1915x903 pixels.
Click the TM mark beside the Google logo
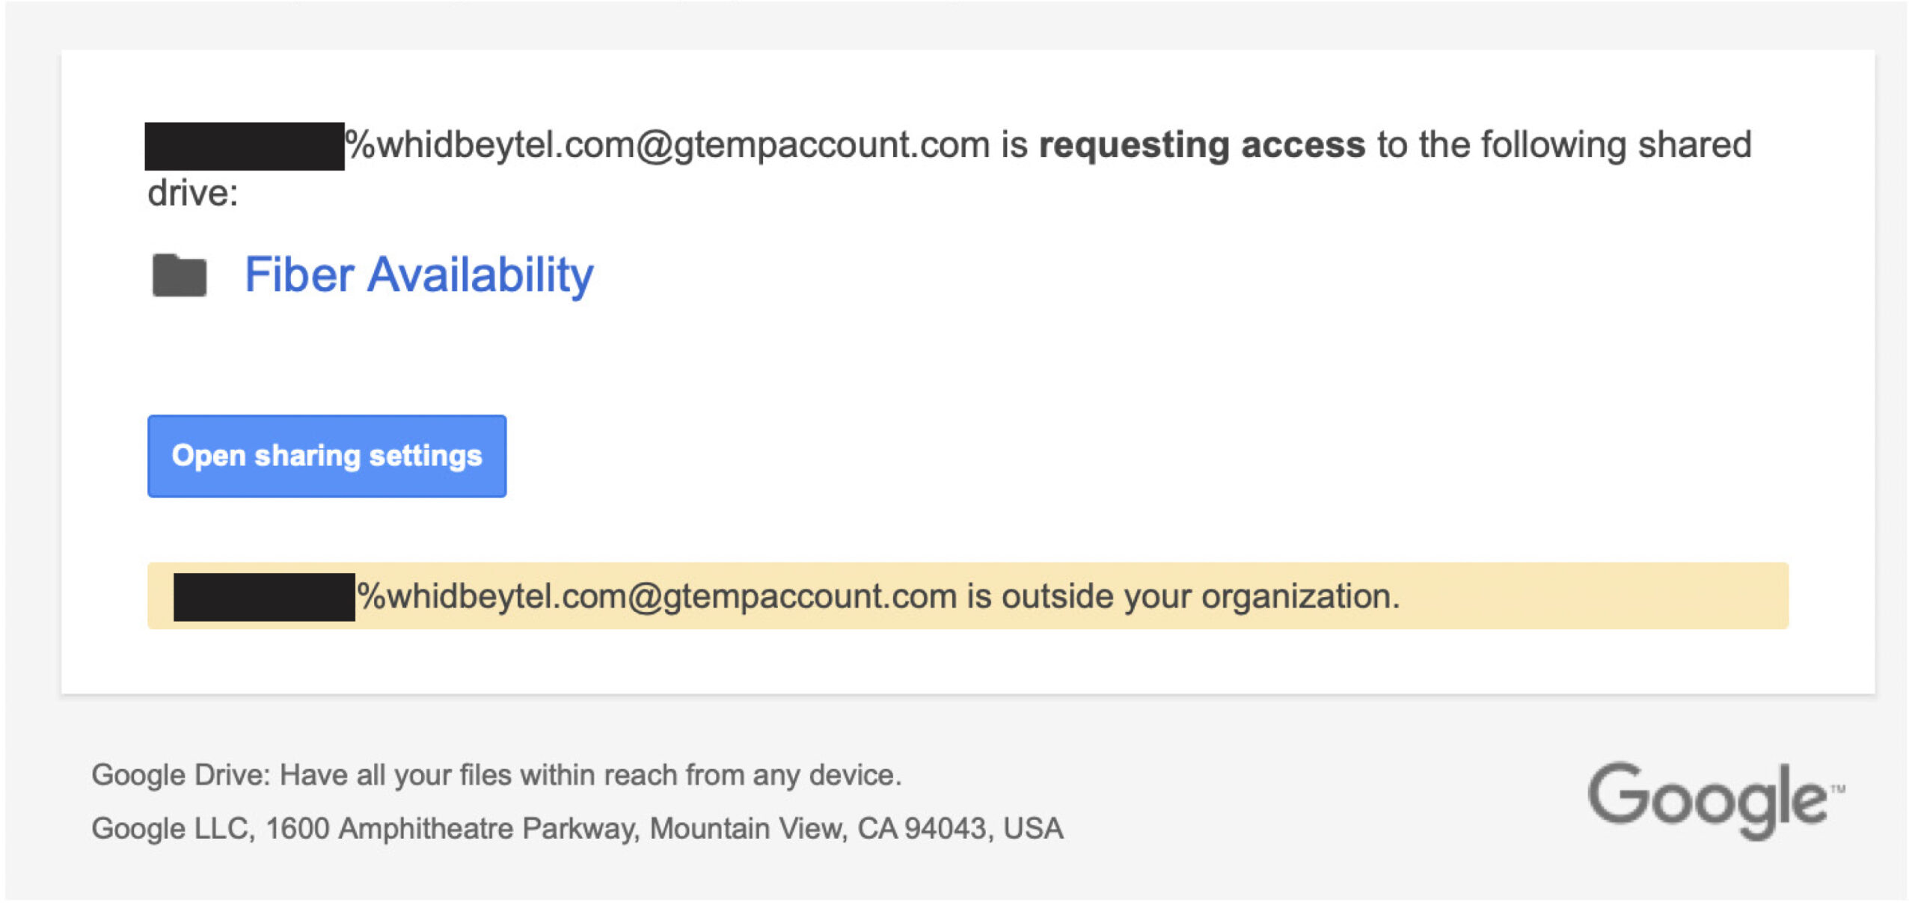(1837, 789)
